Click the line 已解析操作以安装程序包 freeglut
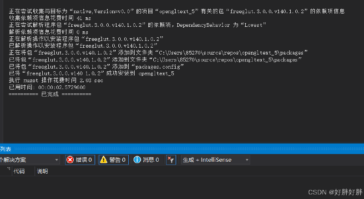Viewport: 364px width, 199px height. tap(83, 46)
